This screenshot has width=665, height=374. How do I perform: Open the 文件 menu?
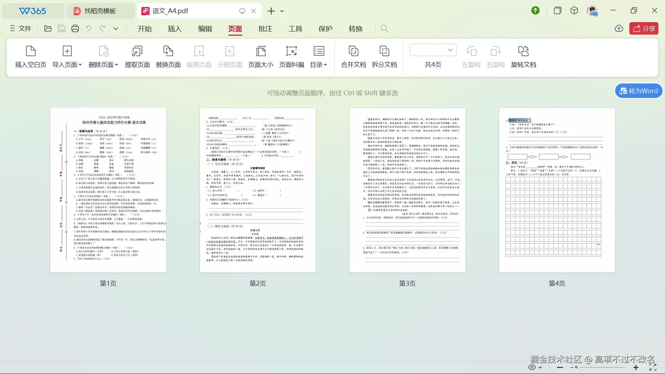(x=21, y=29)
